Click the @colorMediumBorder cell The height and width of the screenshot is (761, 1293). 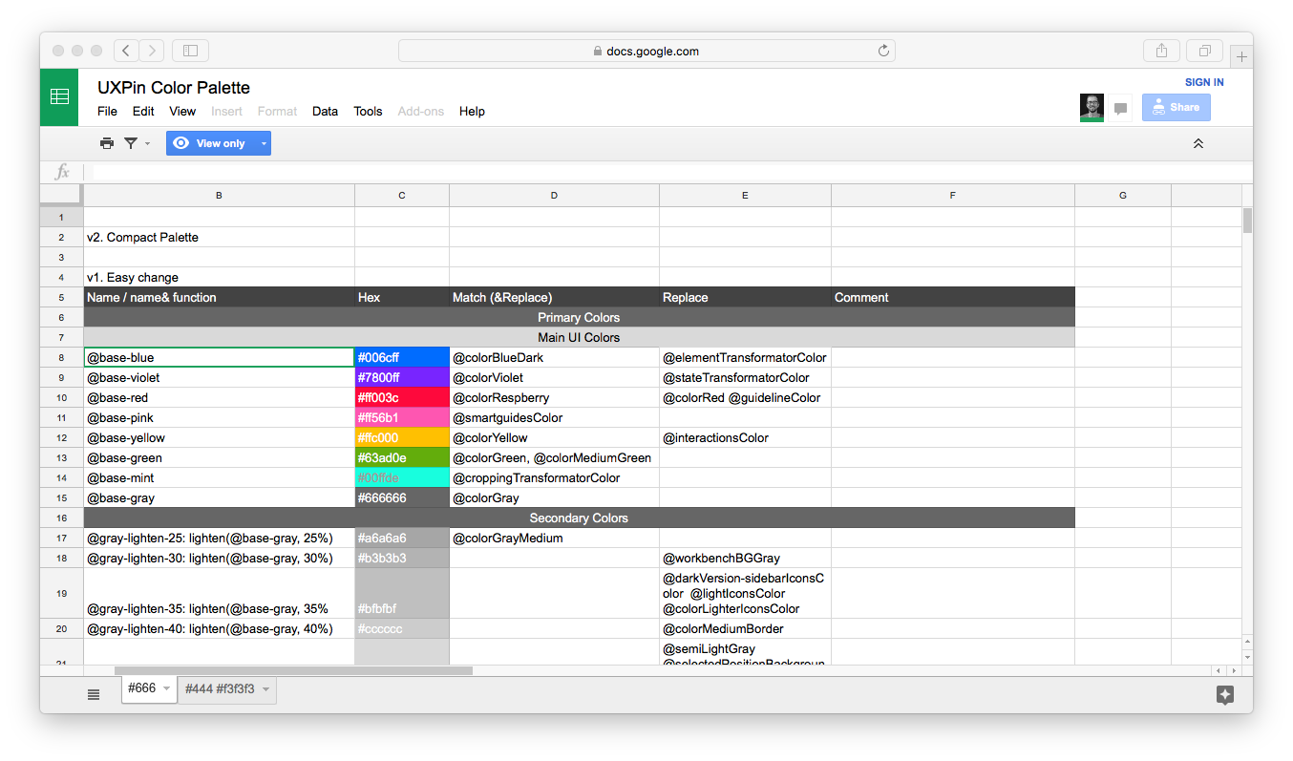click(746, 629)
